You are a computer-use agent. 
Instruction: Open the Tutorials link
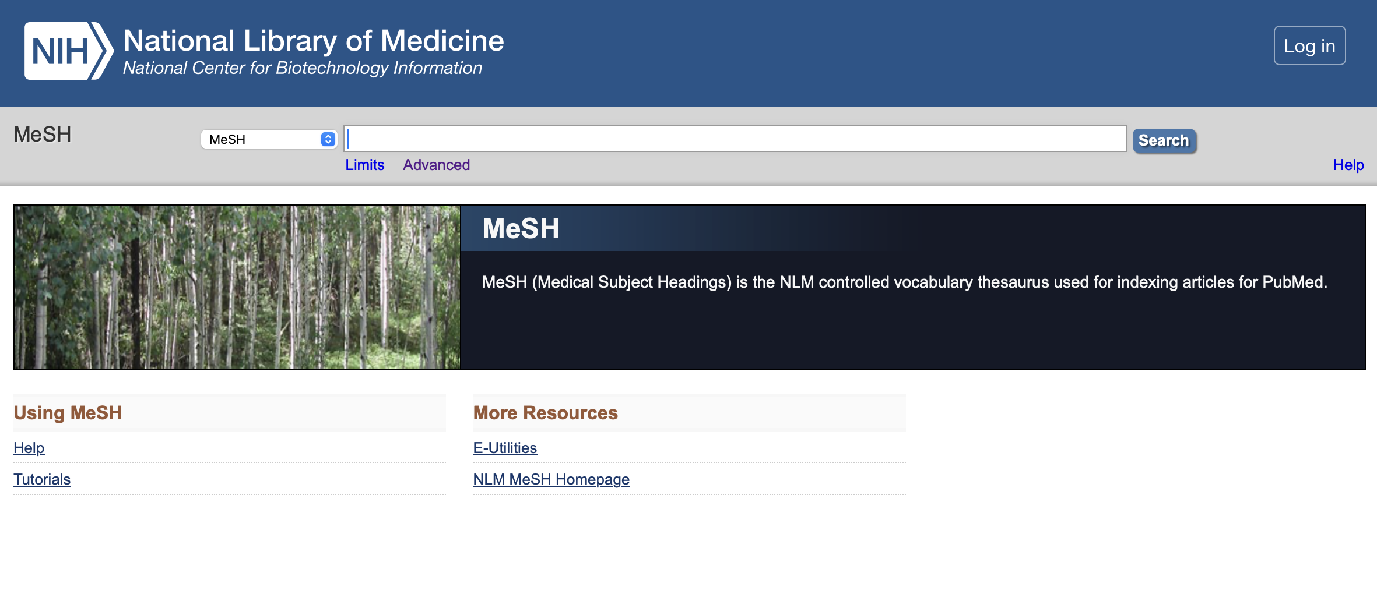(x=42, y=479)
